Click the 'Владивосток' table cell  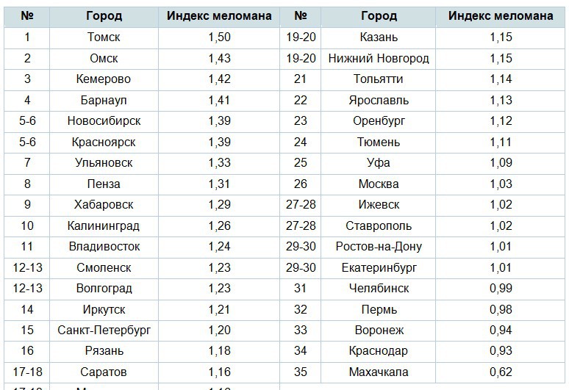(x=104, y=246)
